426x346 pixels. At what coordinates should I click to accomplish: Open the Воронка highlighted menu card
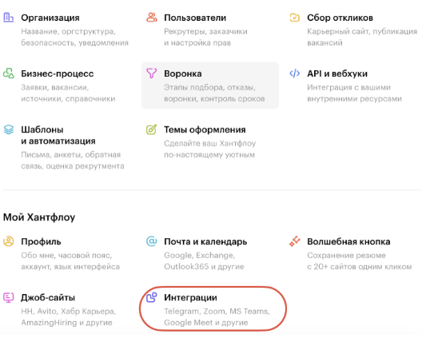point(210,86)
